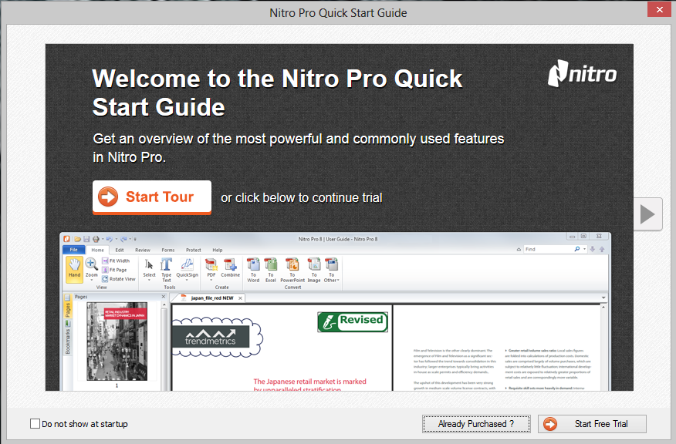The image size is (676, 444).
Task: Click the To Other convert icon
Action: (331, 270)
